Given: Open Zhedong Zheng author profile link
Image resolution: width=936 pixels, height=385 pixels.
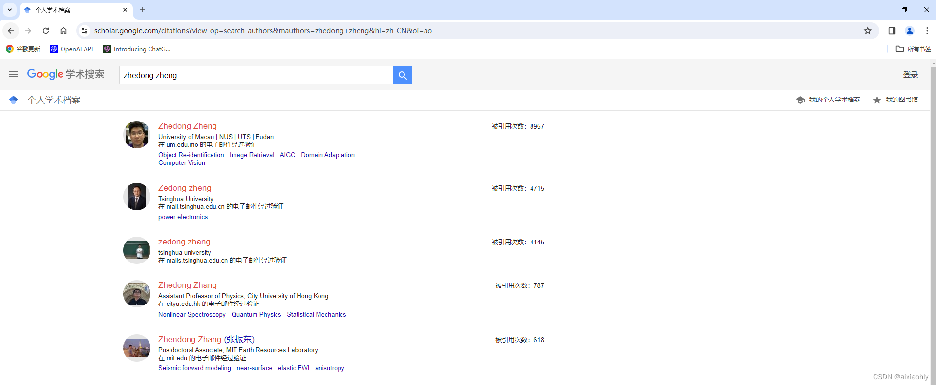Looking at the screenshot, I should [188, 126].
